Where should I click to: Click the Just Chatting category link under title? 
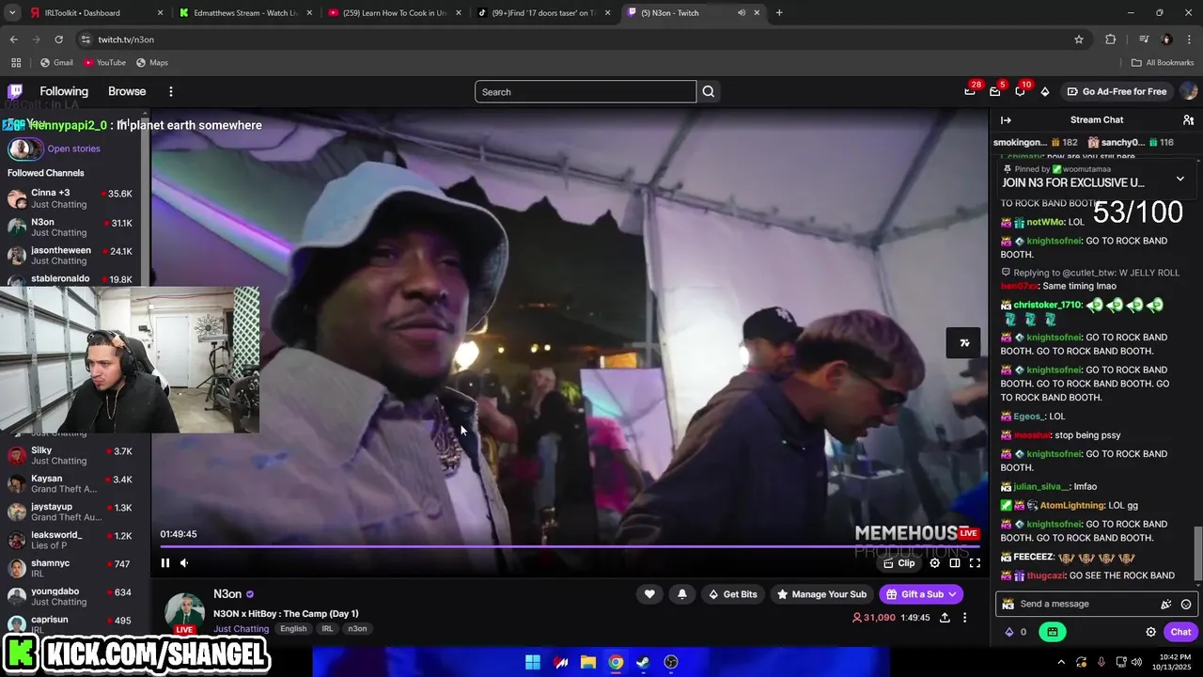(241, 629)
